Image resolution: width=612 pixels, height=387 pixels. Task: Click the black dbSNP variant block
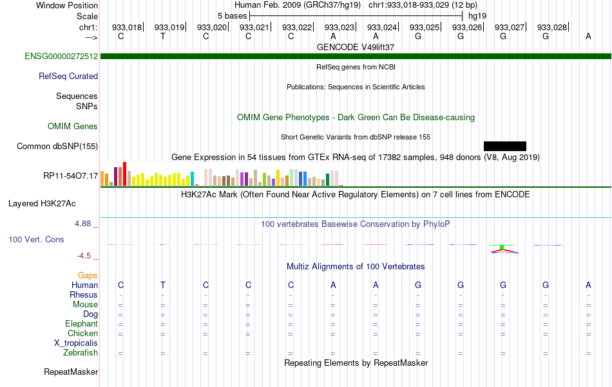(505, 147)
